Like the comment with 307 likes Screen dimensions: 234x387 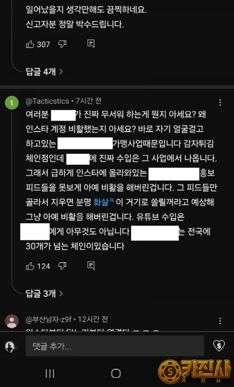[x=30, y=44]
